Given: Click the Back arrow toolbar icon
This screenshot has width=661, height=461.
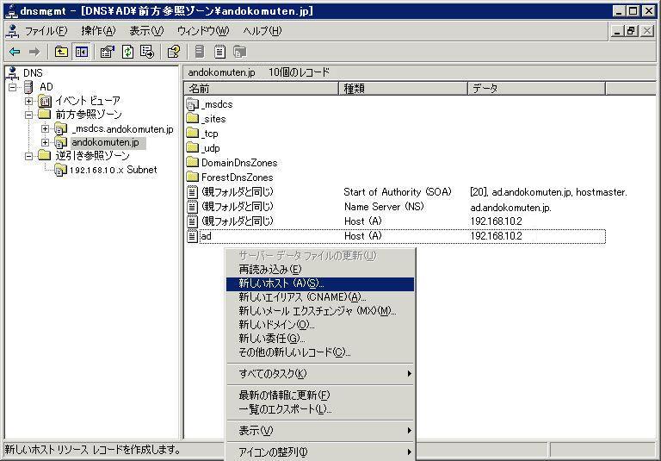Looking at the screenshot, I should (15, 52).
